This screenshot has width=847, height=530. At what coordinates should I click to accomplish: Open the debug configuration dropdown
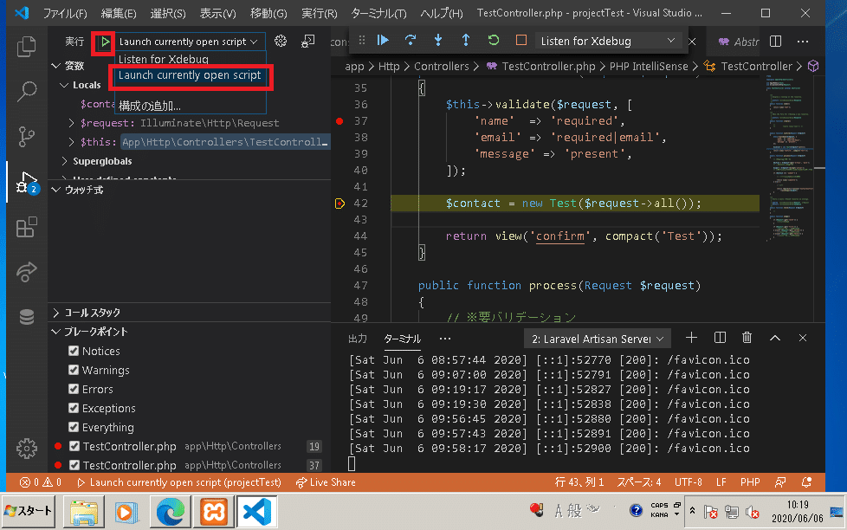[x=190, y=42]
